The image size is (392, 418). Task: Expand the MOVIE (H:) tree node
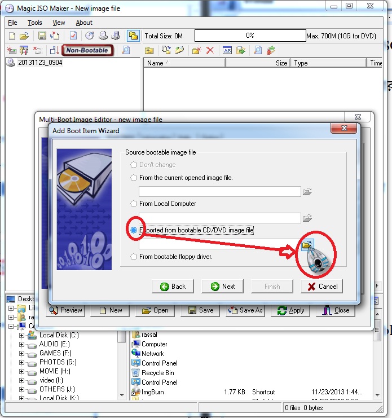[x=21, y=371]
